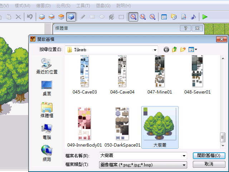Open 電腦 computer shortcut

coord(47,132)
